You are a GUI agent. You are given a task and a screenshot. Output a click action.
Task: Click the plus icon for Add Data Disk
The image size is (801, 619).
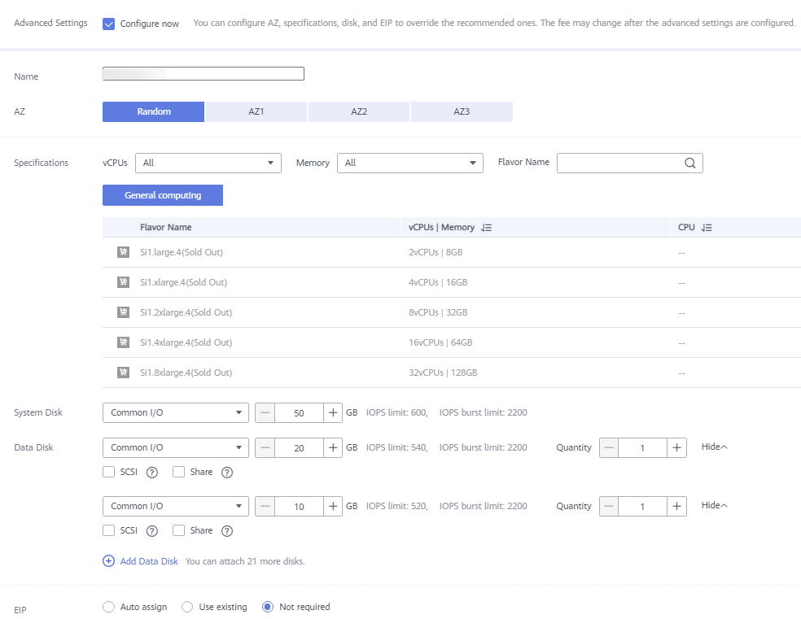[x=109, y=561]
